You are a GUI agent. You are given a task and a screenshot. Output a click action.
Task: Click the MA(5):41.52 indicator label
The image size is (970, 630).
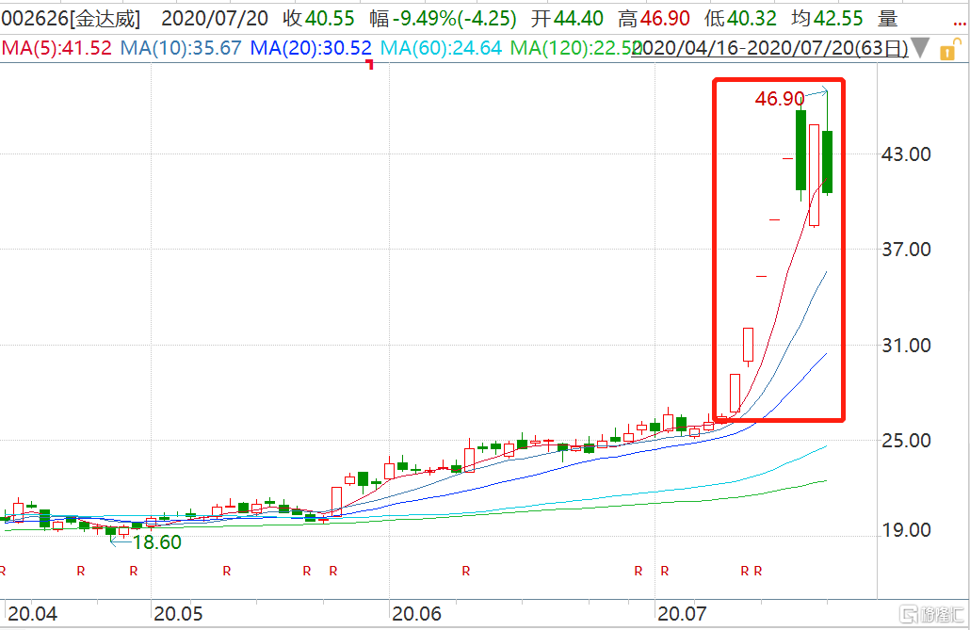[x=57, y=48]
